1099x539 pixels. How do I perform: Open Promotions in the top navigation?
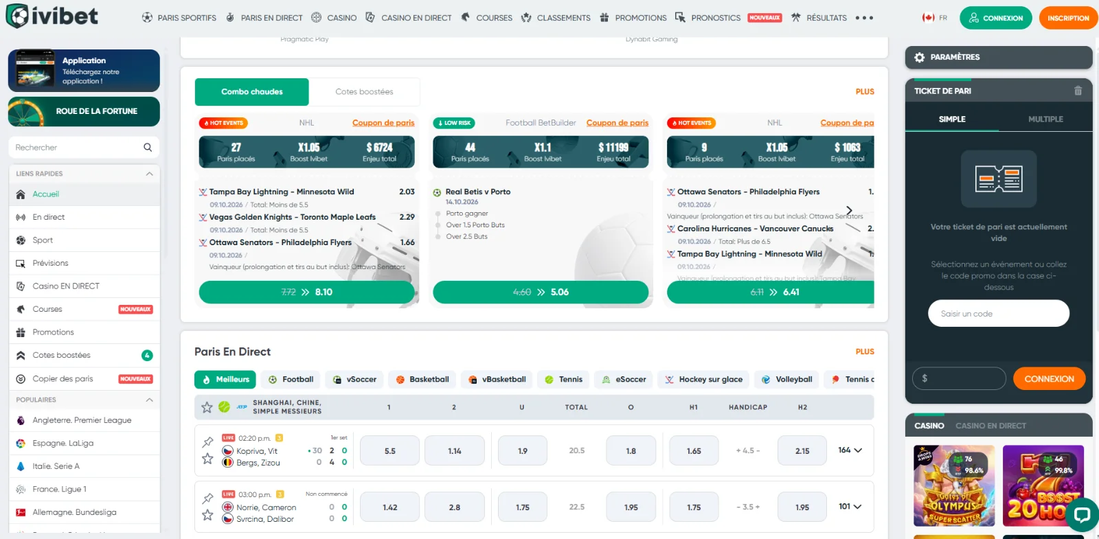pyautogui.click(x=633, y=18)
